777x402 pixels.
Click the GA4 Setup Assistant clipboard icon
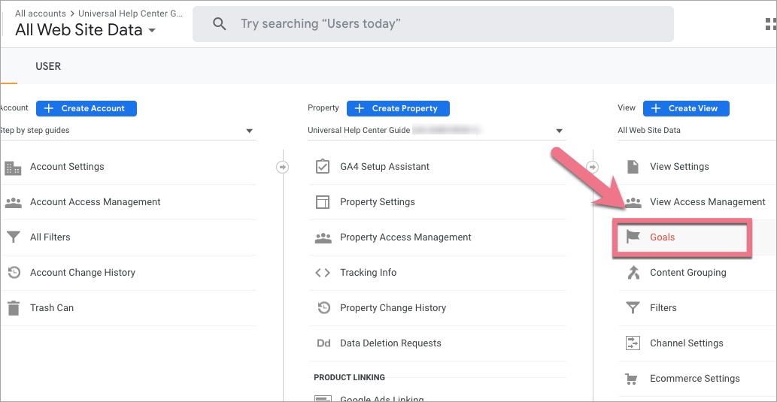(x=323, y=167)
